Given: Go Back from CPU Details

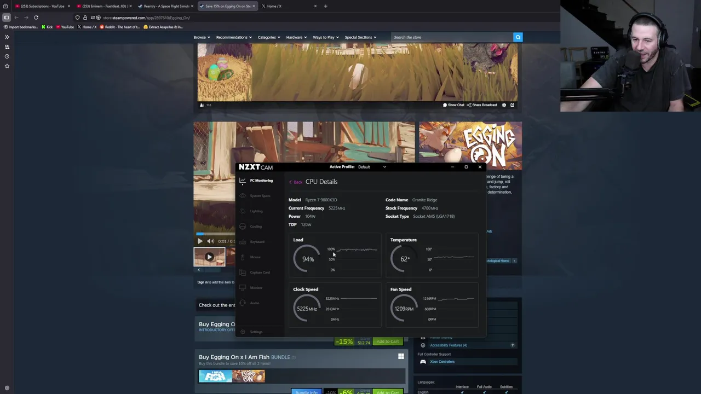Looking at the screenshot, I should (x=296, y=182).
